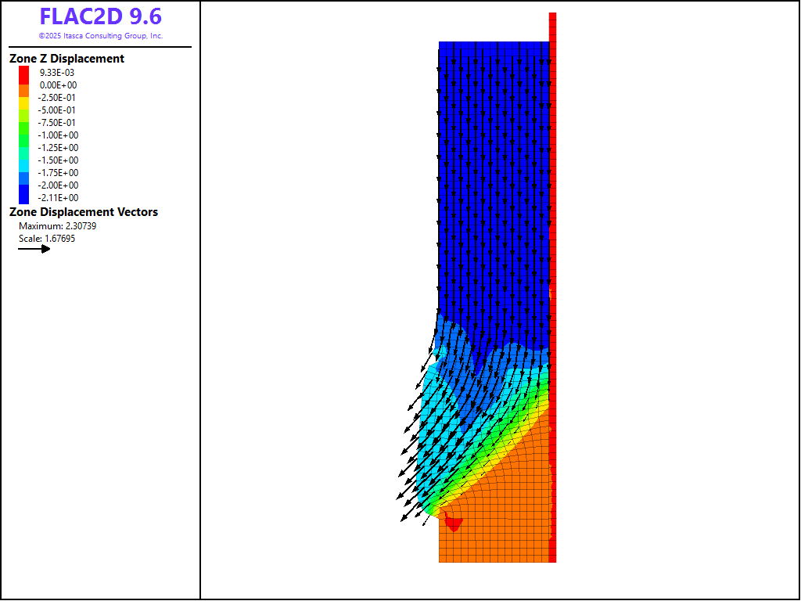Image resolution: width=801 pixels, height=601 pixels.
Task: Click the small red patch inside orange zone
Action: tap(453, 523)
